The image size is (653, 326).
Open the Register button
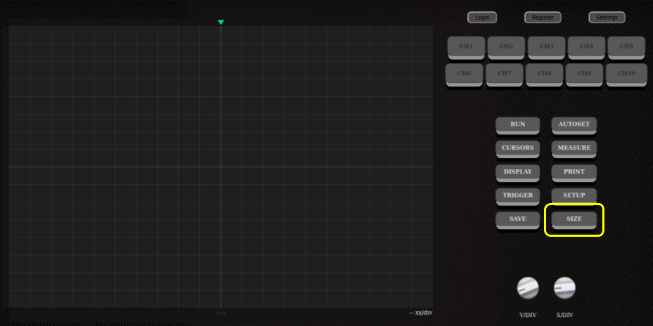click(x=543, y=18)
